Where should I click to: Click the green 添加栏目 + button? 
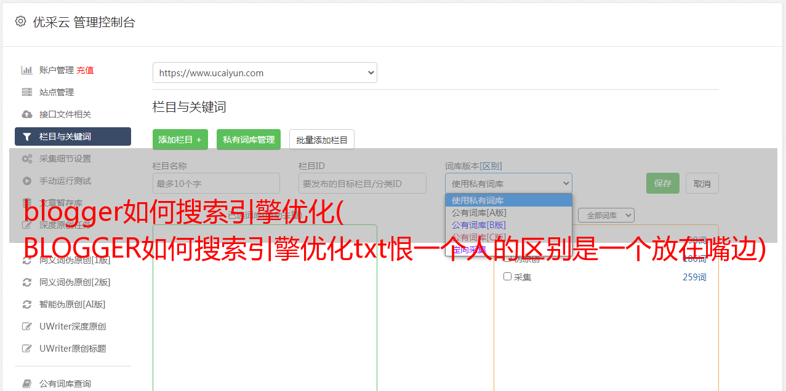click(180, 140)
